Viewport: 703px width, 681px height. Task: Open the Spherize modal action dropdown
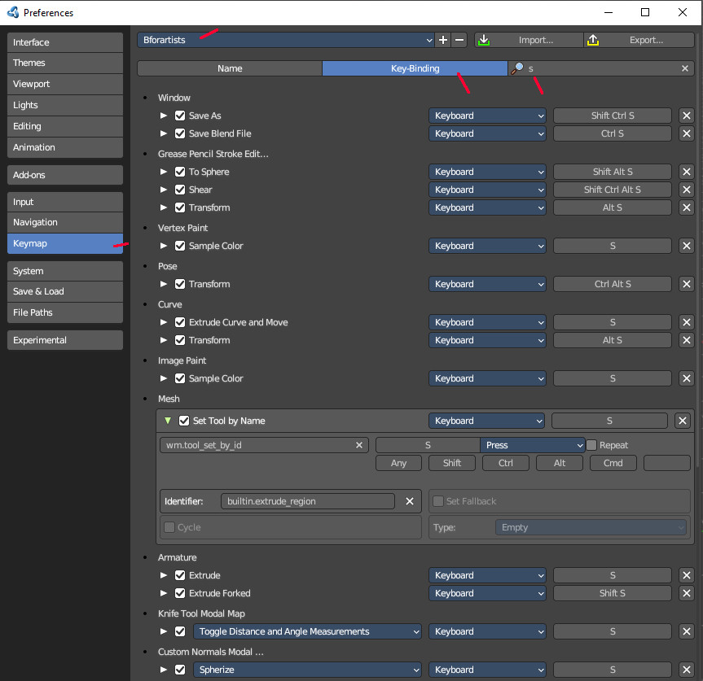[307, 670]
